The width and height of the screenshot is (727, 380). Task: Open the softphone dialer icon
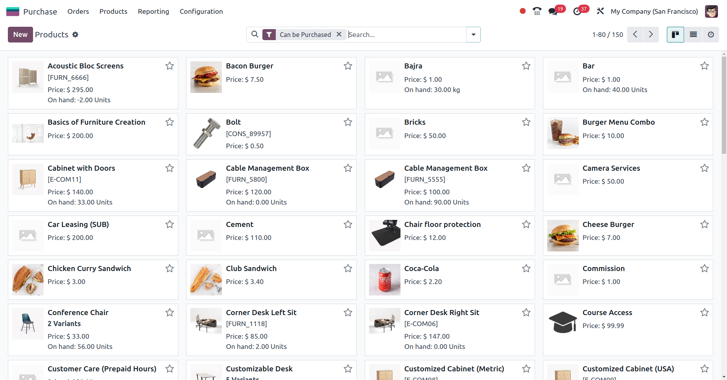(x=537, y=11)
